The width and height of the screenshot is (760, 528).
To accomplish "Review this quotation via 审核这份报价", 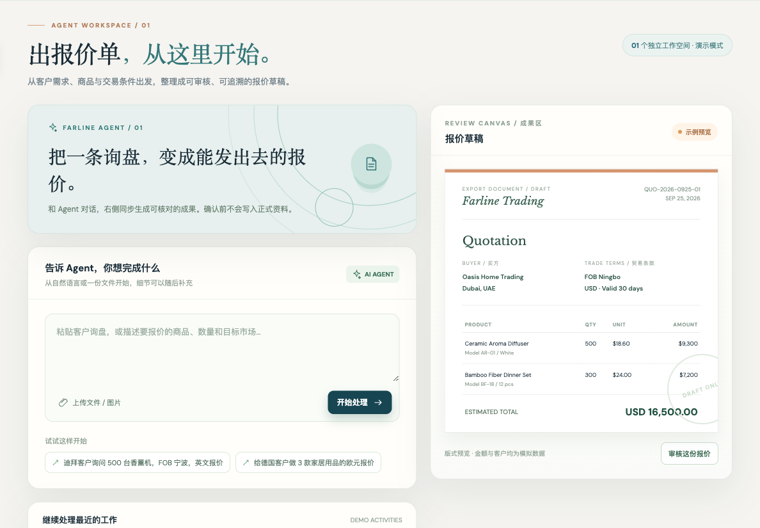I will point(689,454).
